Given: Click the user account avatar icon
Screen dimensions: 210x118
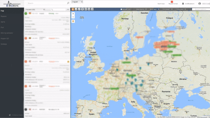Looking at the screenshot, I should coord(199,4).
